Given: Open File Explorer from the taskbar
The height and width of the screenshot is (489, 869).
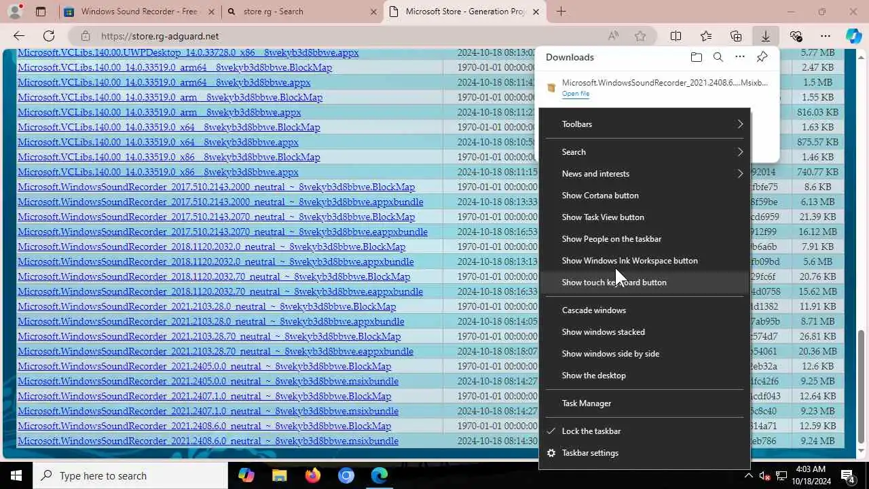Looking at the screenshot, I should [x=279, y=475].
